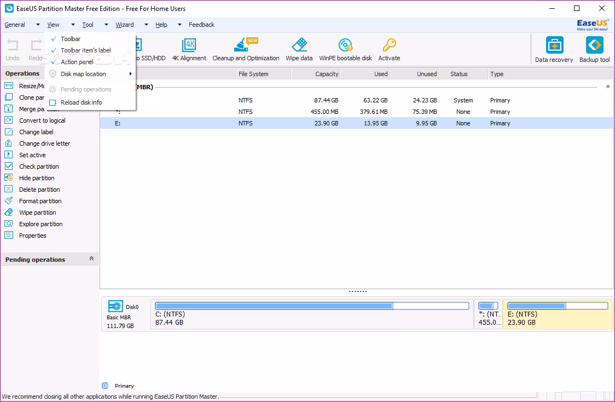Open the Help menu dropdown arrow

tap(179, 25)
